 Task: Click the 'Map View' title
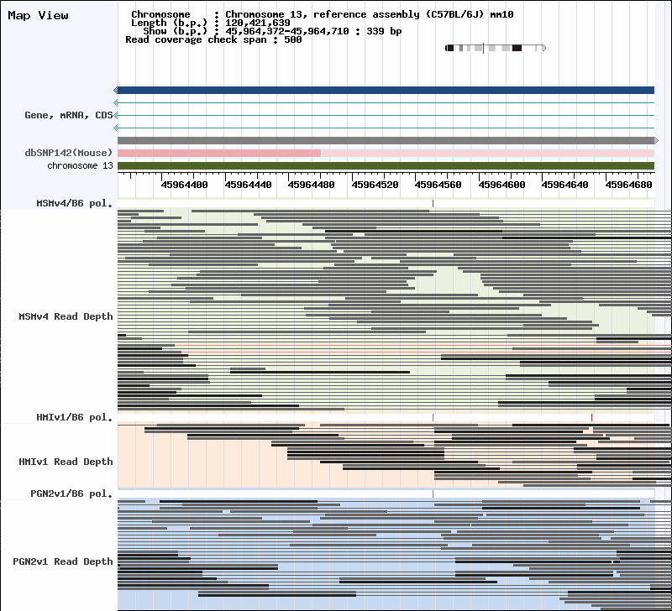38,15
